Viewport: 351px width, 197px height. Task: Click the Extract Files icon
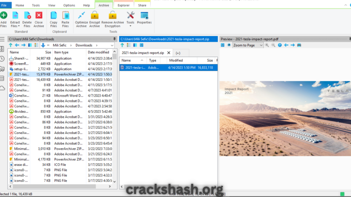point(15,15)
